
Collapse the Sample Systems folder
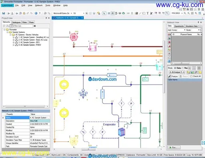pos(8,32)
